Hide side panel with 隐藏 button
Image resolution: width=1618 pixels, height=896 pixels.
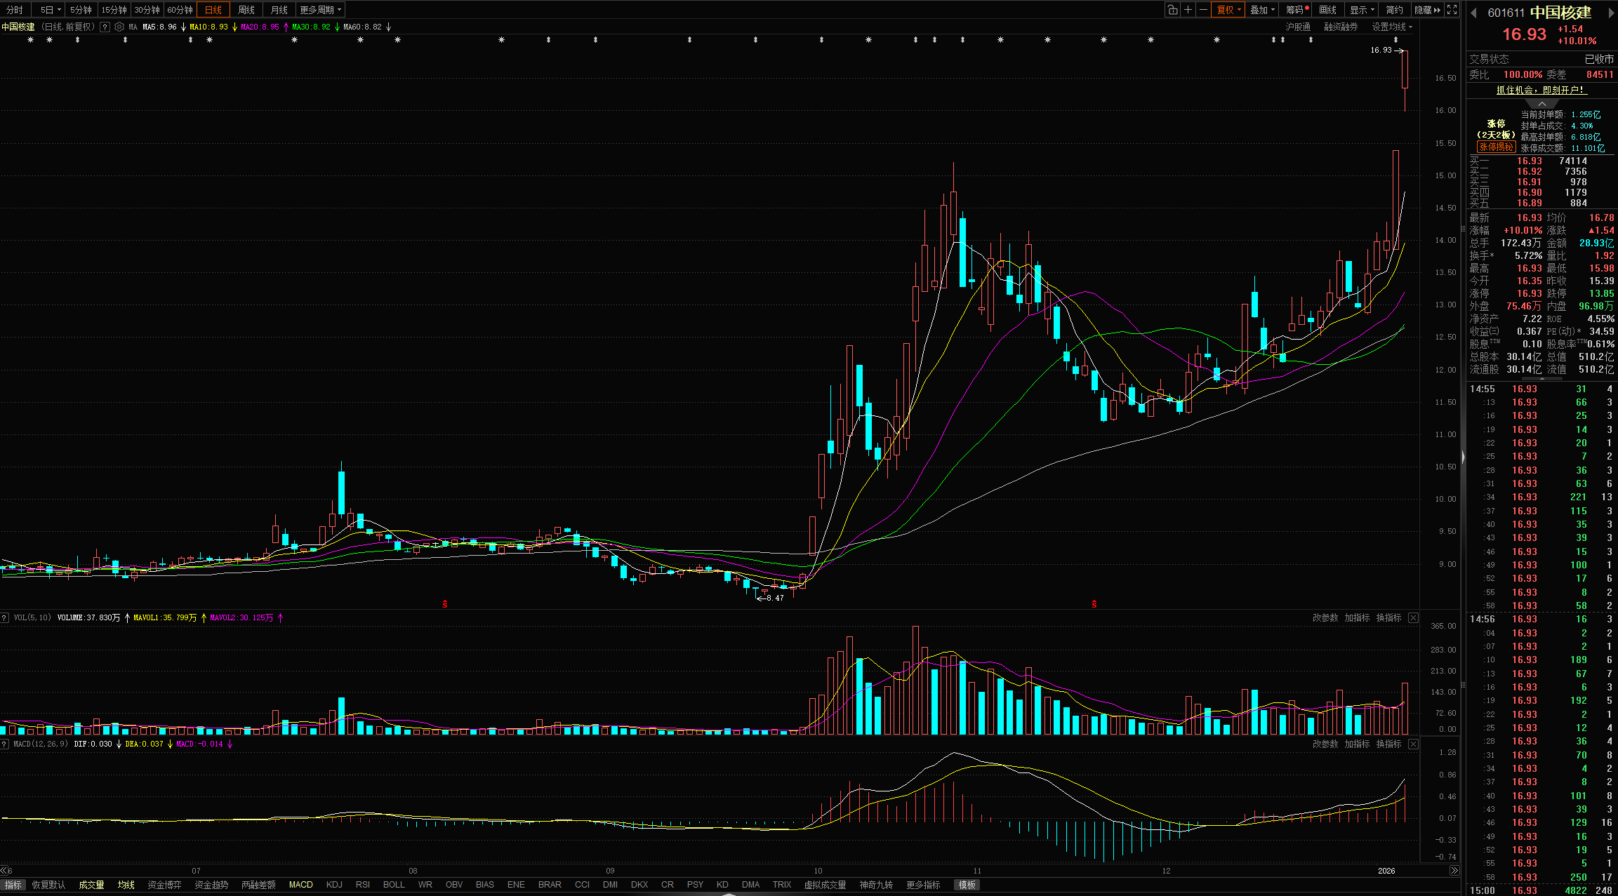tap(1426, 10)
